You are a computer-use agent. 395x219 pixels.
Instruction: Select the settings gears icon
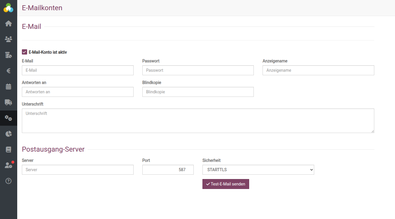pyautogui.click(x=8, y=118)
